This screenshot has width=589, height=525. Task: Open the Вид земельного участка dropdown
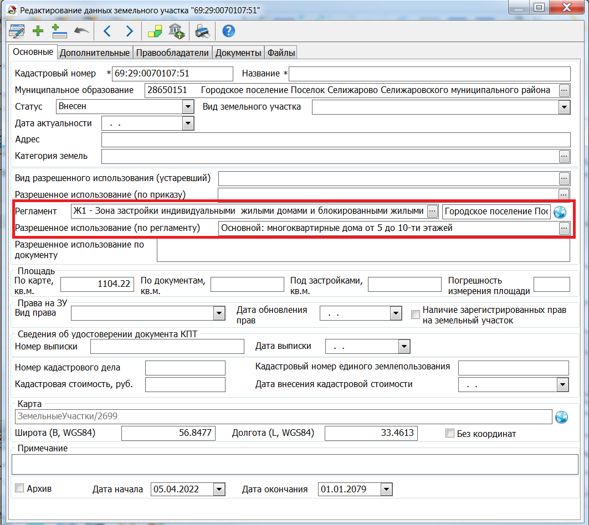(564, 107)
